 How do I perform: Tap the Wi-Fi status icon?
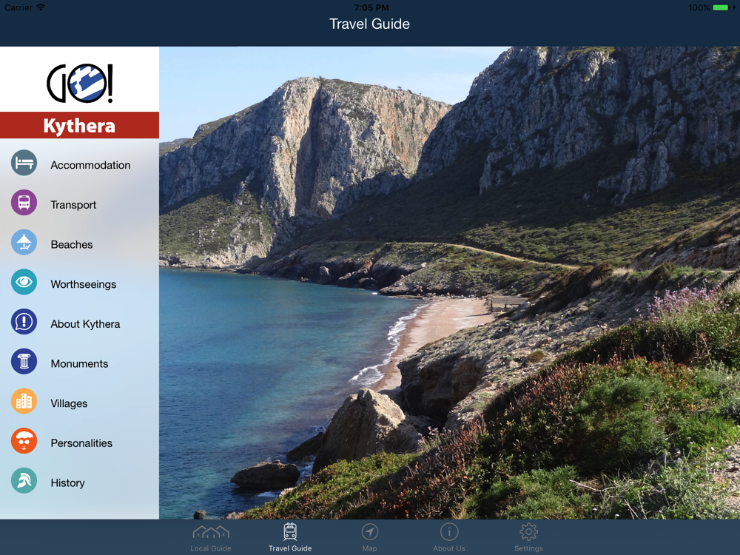(41, 7)
